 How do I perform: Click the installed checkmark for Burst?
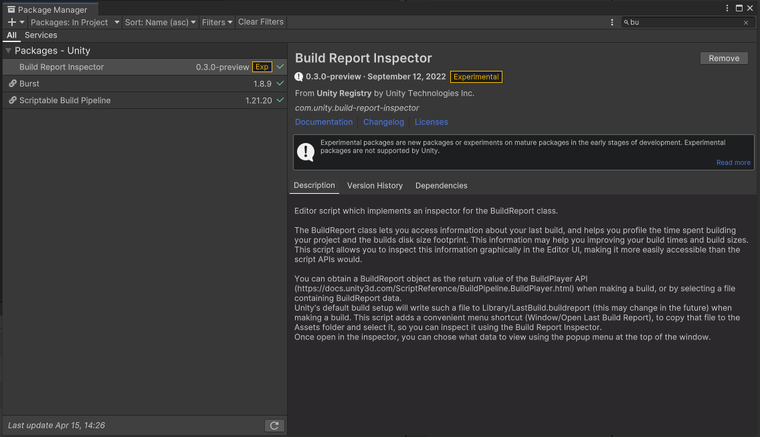[280, 84]
